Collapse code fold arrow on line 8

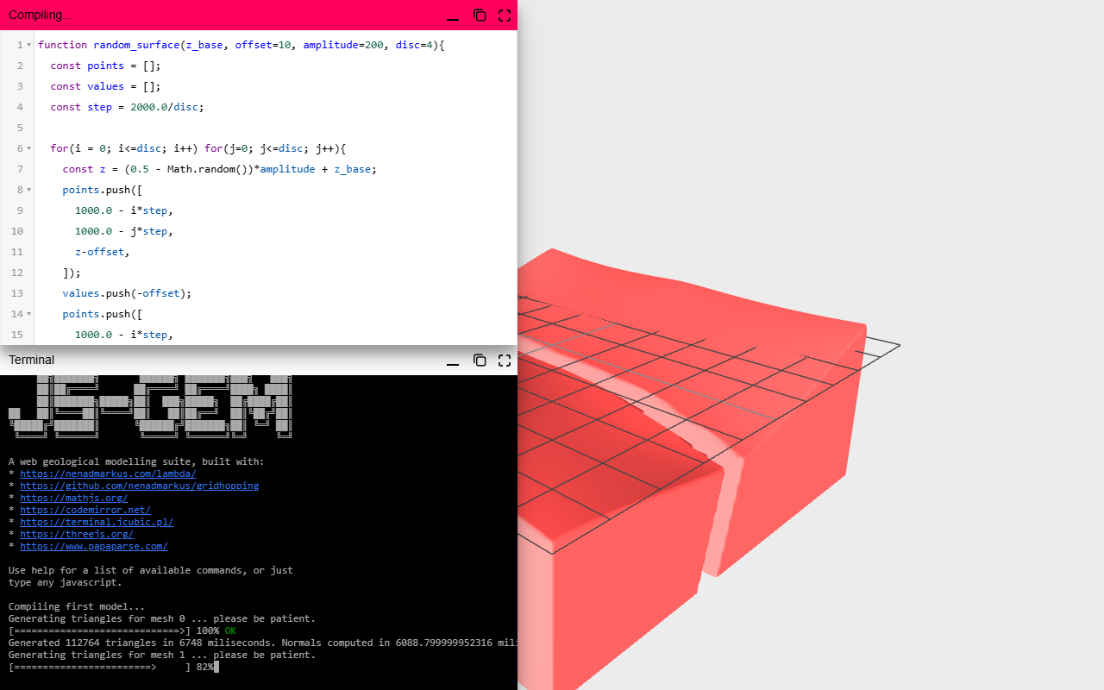tap(28, 190)
